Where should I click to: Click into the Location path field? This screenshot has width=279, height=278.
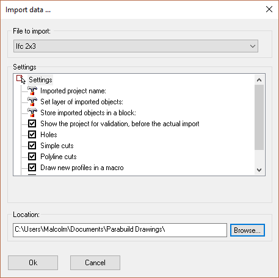[120, 230]
